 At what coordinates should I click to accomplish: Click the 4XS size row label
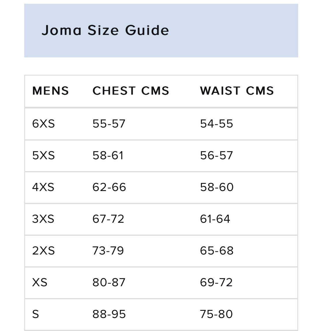point(43,187)
